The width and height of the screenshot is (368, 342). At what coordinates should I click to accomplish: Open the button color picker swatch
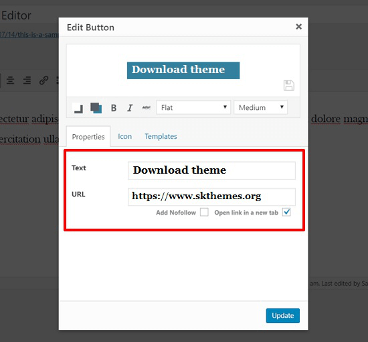click(x=96, y=108)
